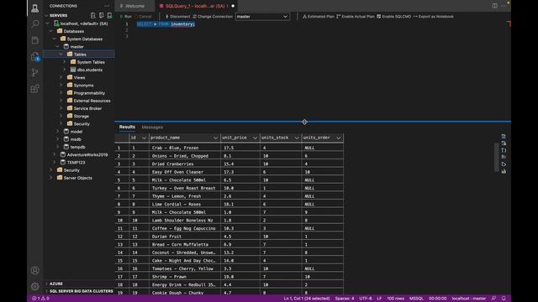This screenshot has height=302, width=538.
Task: Open the unit_price column filter dropdown
Action: [x=255, y=138]
